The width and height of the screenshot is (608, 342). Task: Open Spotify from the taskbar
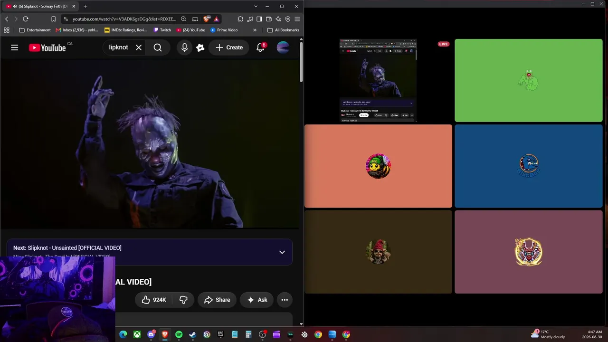179,334
